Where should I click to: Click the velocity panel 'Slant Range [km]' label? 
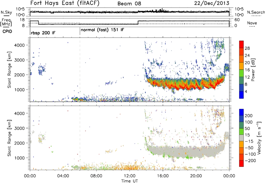(9, 138)
